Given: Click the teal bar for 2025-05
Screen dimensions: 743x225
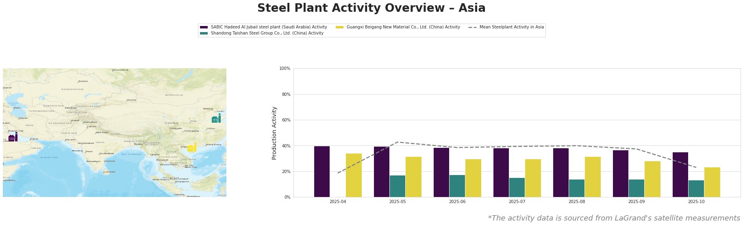Looking at the screenshot, I should 397,186.
